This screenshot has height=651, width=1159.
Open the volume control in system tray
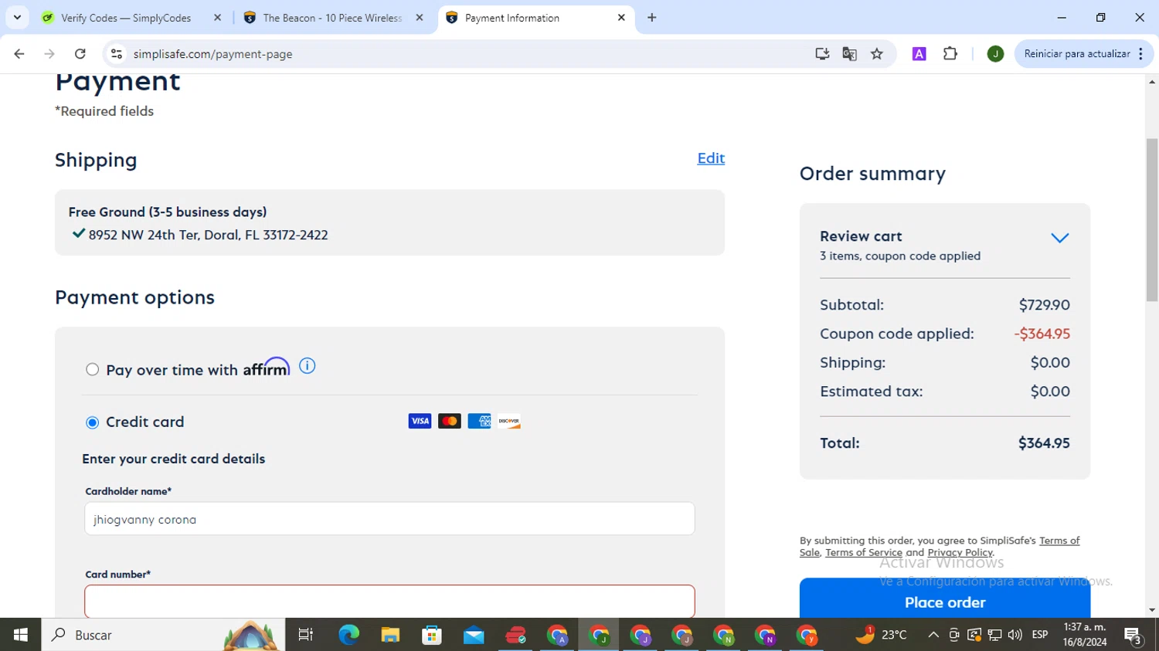[1015, 635]
